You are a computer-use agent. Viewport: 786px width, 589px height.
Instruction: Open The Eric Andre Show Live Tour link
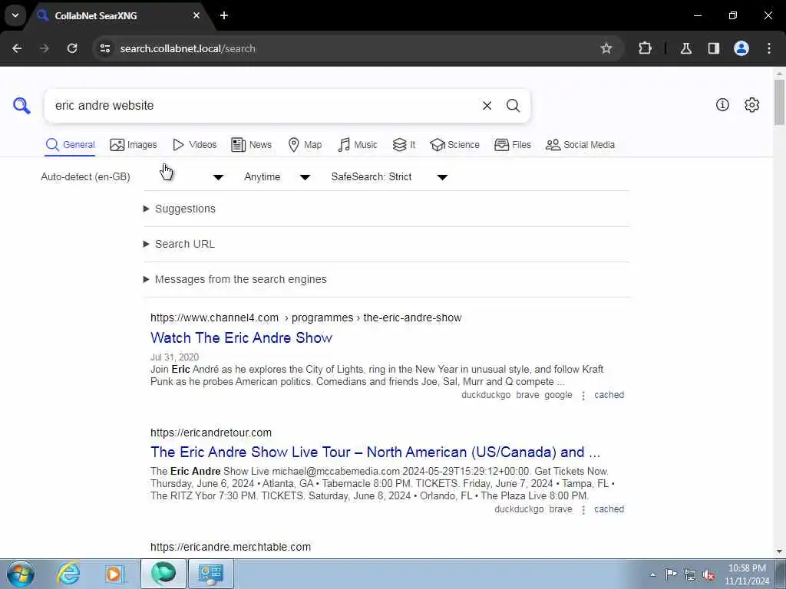click(375, 452)
